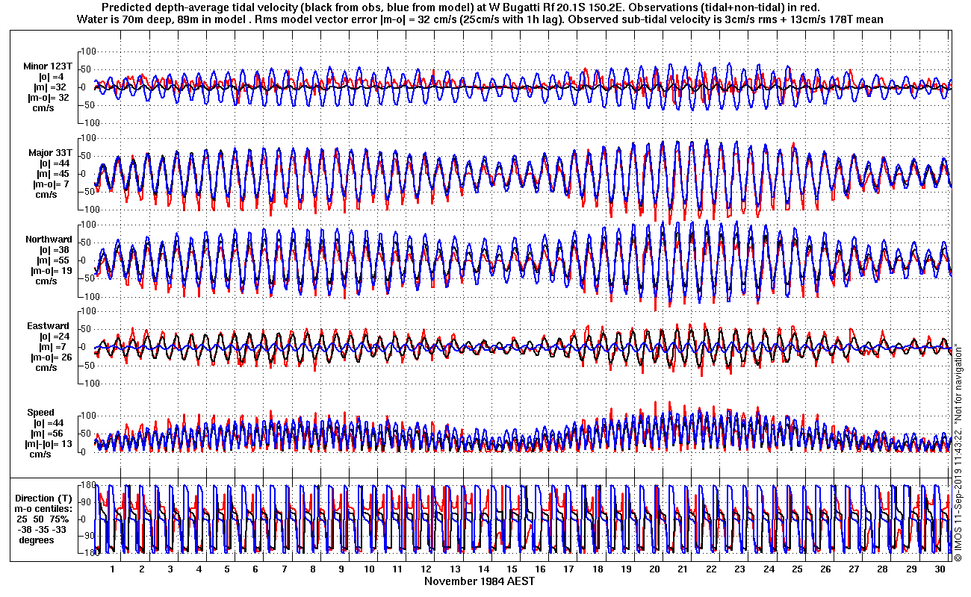
Task: Click the '|m| =7' value under Eastward
Action: tap(54, 346)
